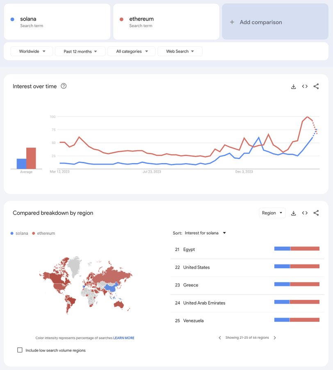
Task: Open the Web Search type dropdown
Action: [180, 51]
